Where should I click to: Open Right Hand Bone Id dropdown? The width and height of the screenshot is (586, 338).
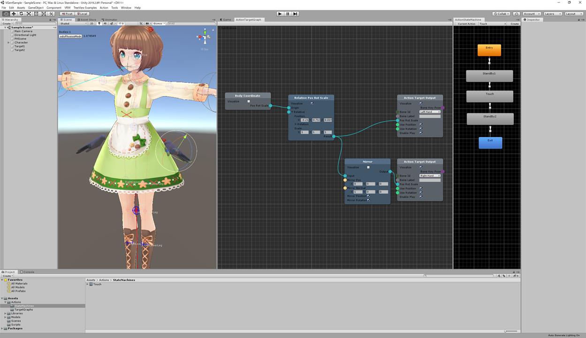(430, 176)
